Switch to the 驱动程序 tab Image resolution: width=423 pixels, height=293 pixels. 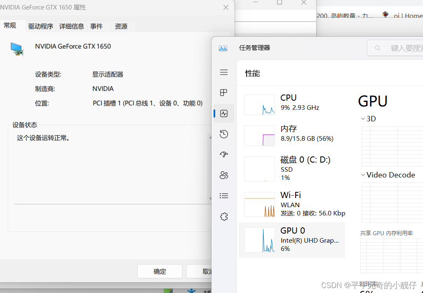(x=41, y=26)
